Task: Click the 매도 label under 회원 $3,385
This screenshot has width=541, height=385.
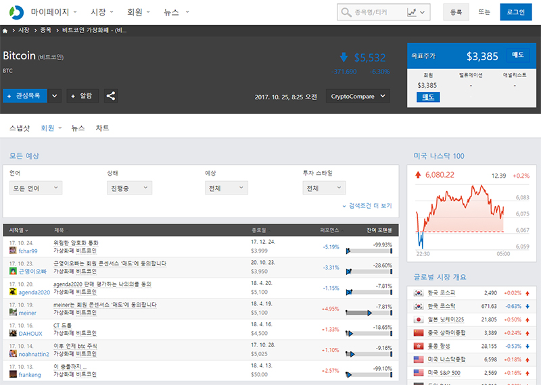Action: pos(428,97)
